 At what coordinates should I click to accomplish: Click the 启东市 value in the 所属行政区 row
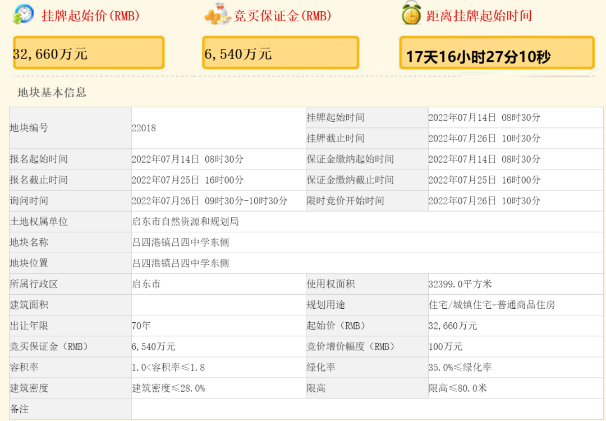[x=146, y=285]
